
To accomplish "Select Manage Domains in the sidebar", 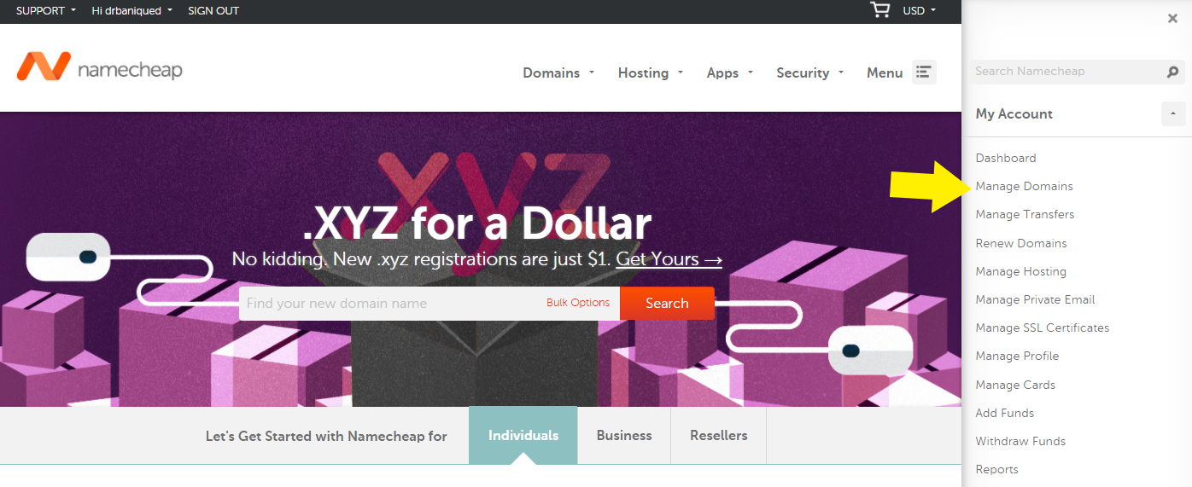I will point(1024,186).
